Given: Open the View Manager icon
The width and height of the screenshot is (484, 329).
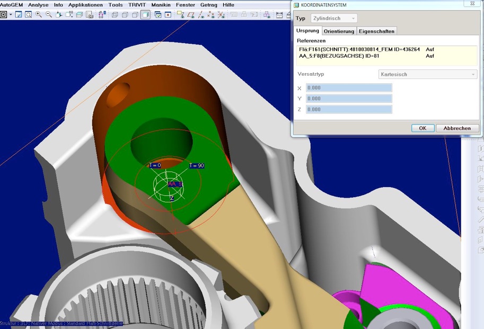Looking at the screenshot, I should pyautogui.click(x=90, y=14).
